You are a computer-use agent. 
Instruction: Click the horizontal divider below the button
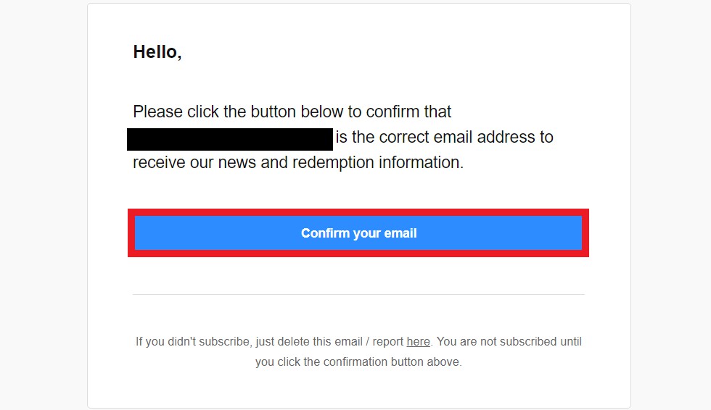click(x=358, y=294)
